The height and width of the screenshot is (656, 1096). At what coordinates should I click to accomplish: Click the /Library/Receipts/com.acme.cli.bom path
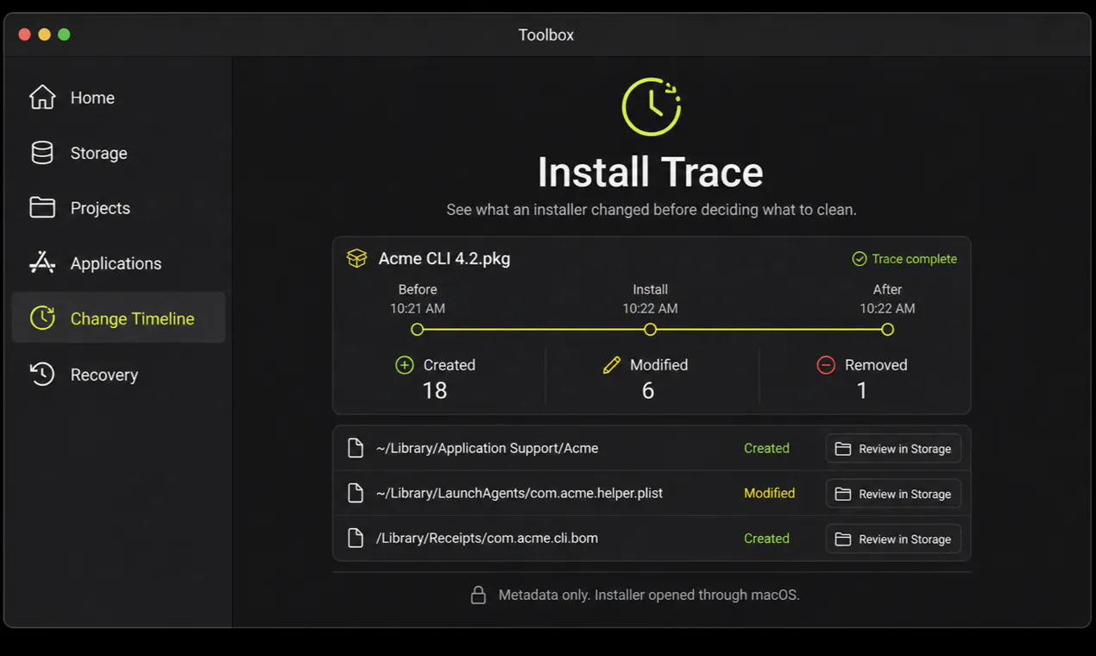tap(487, 538)
